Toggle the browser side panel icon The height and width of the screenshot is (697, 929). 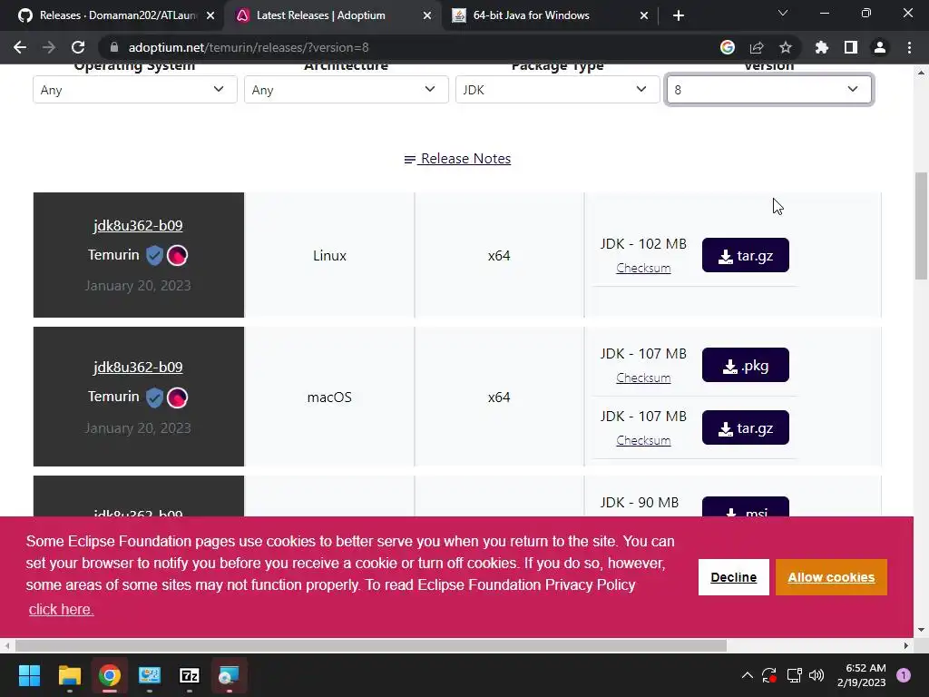point(851,47)
